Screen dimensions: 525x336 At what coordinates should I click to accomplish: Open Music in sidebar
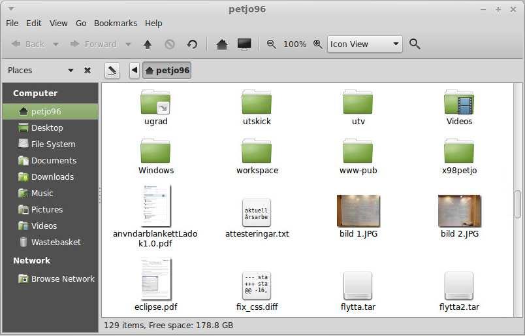tap(50, 193)
